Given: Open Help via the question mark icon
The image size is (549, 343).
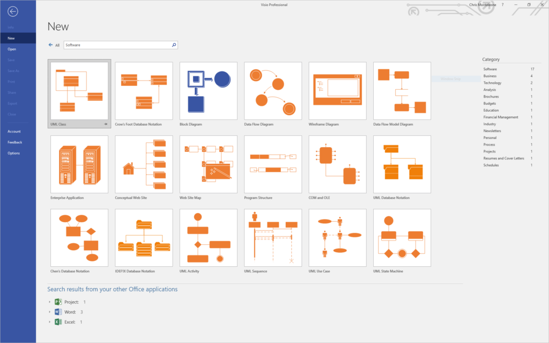Looking at the screenshot, I should coord(502,4).
